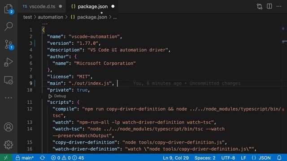Viewport: 287px width, 161px height.
Task: Click the "vscode-automation" name value
Action: click(x=94, y=37)
